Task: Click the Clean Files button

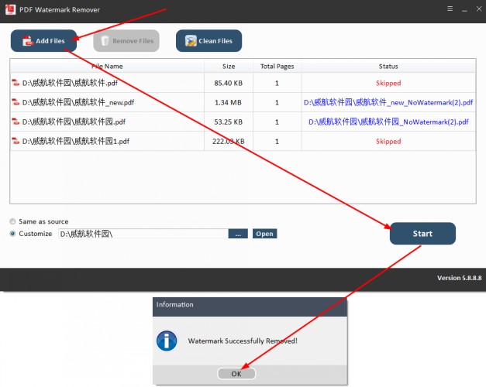Action: (209, 41)
